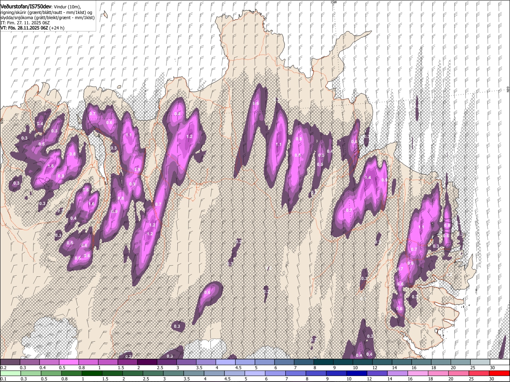Select the lavender swatch between 4 and 4.5 upper legend
Viewport: 510px width, 382px height.
[226, 362]
